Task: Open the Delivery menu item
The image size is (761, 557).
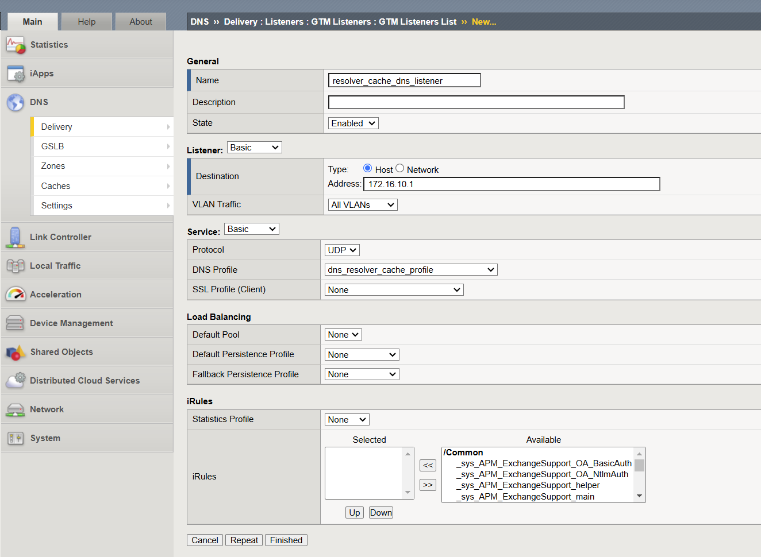Action: (x=57, y=126)
